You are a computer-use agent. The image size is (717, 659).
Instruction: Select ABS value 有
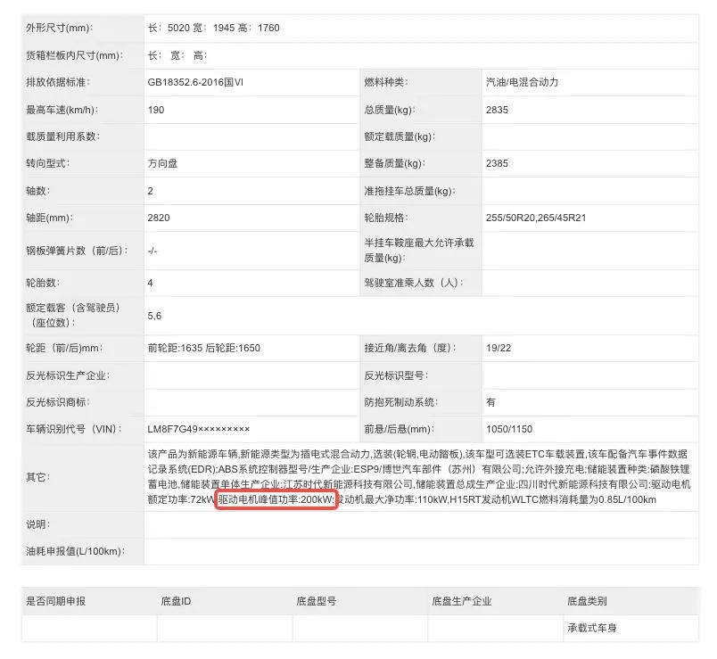(491, 402)
